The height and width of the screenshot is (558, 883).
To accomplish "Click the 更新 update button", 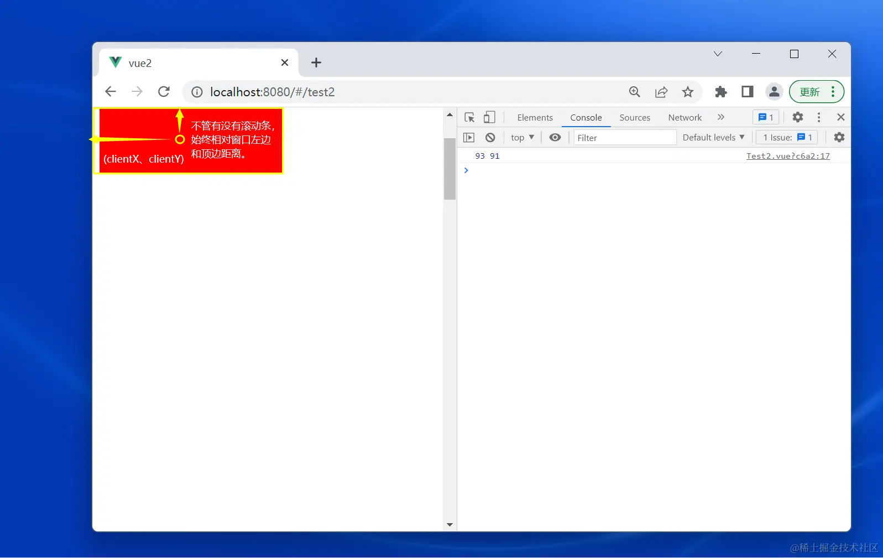I will 811,92.
